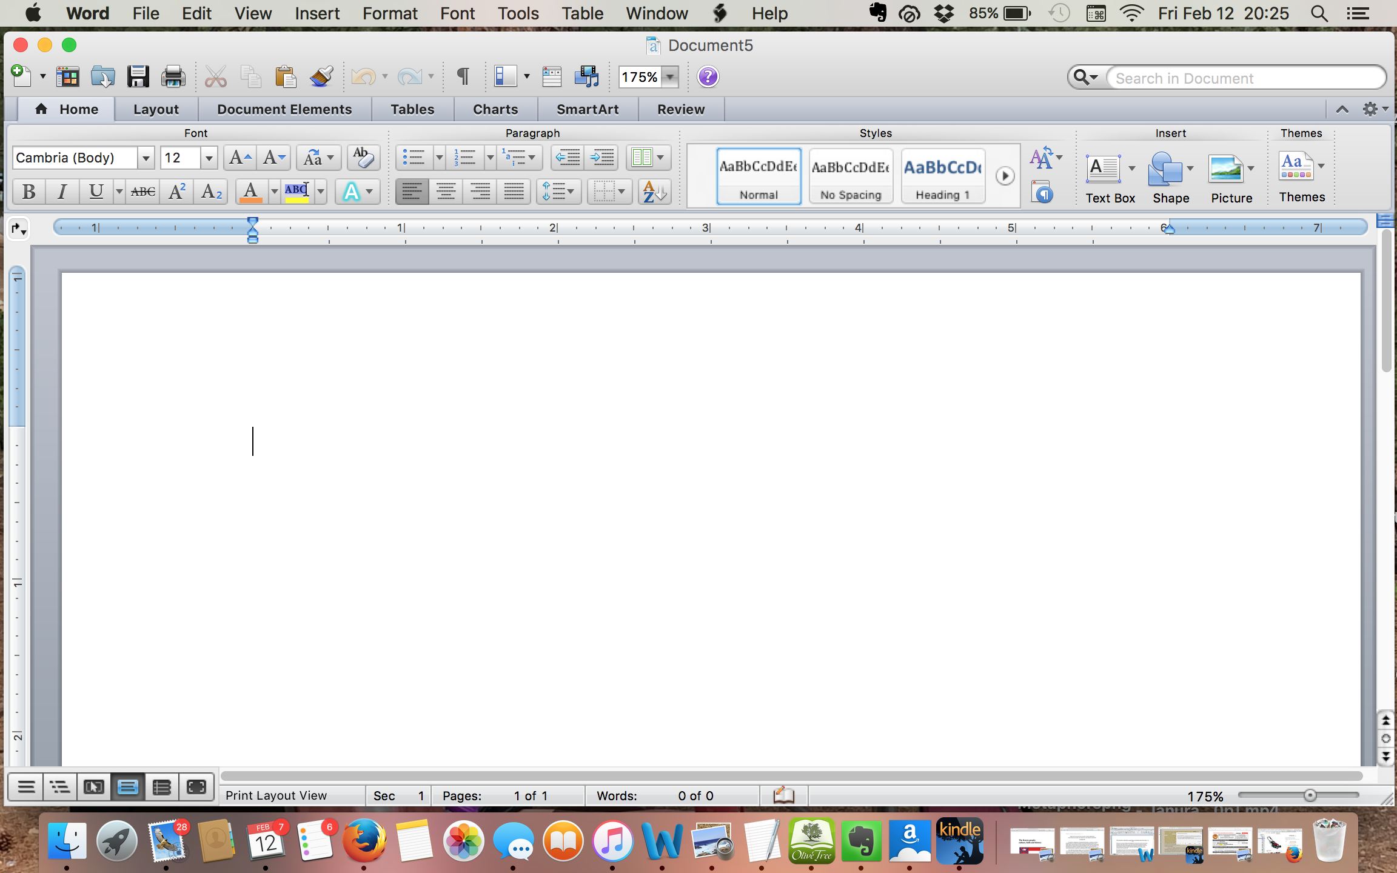Click the Paste clipboard icon
This screenshot has height=873, width=1397.
(285, 77)
